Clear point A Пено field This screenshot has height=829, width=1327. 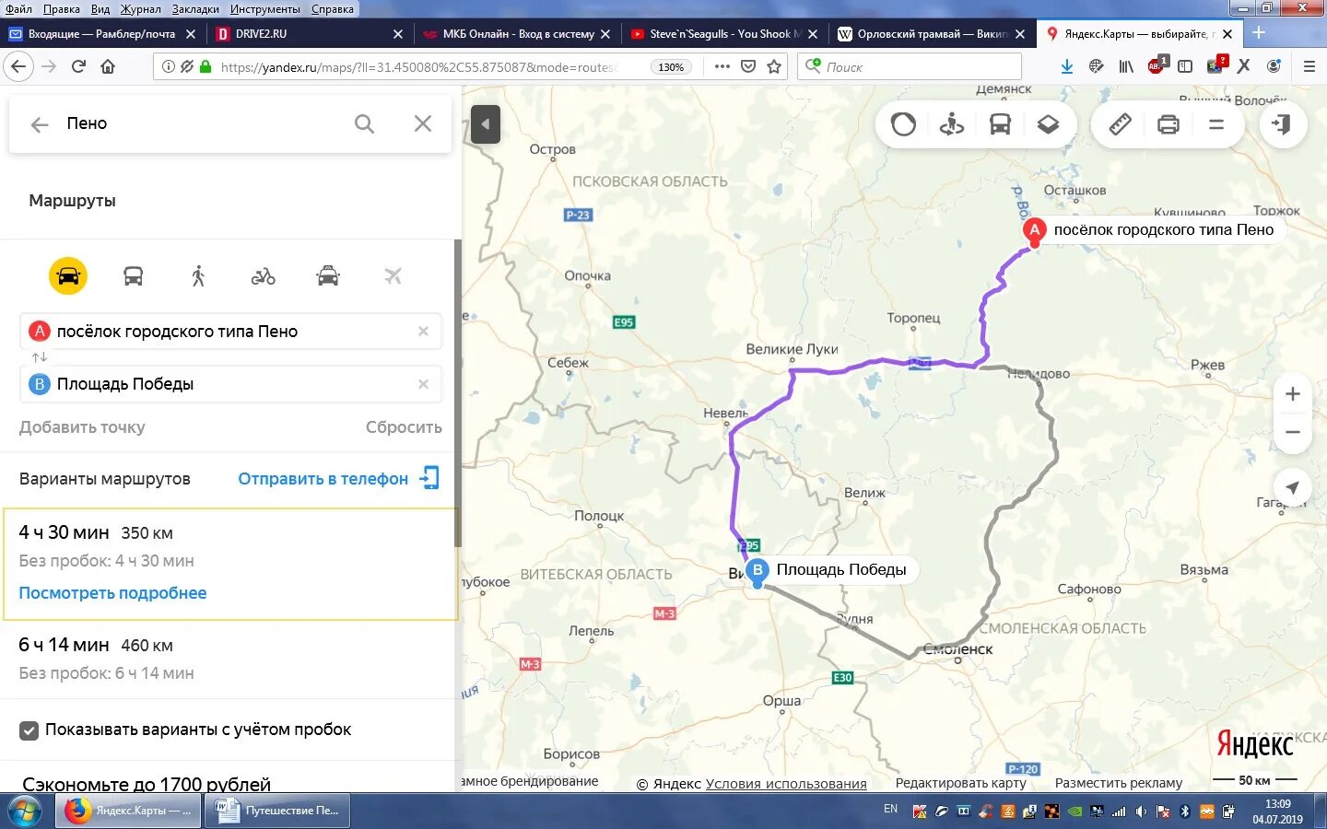[423, 332]
